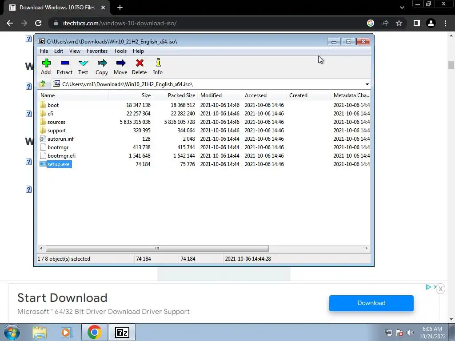Click the 7-Zip horizontal scrollbar thumb
Viewport: 455px width, 341px height.
click(157, 249)
